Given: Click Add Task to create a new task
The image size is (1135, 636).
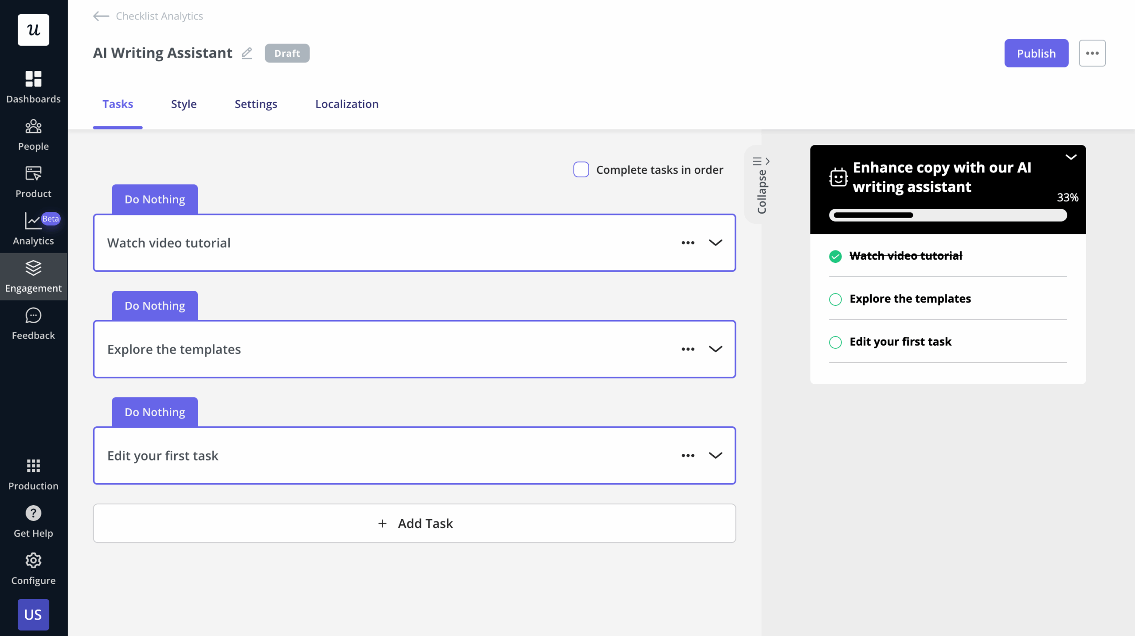Looking at the screenshot, I should [415, 523].
